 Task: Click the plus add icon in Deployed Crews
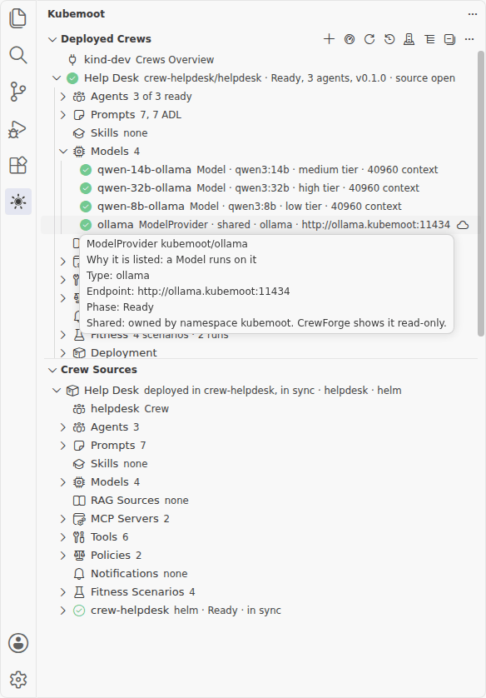(x=329, y=39)
